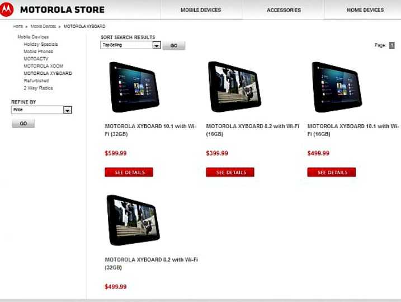The height and width of the screenshot is (302, 401).
Task: See details for XYBOARD 10.1 16GB
Action: (332, 172)
